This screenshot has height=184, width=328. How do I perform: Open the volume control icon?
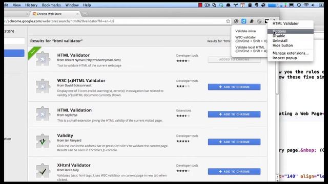pos(313,5)
